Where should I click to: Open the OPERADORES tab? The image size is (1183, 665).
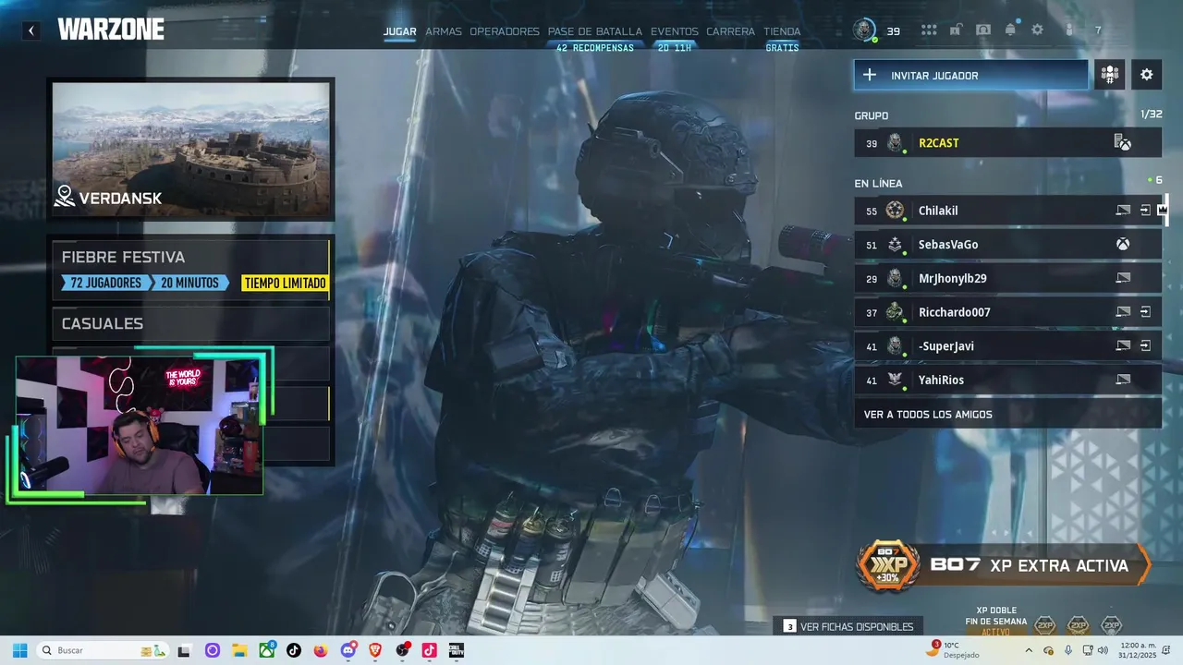point(505,31)
